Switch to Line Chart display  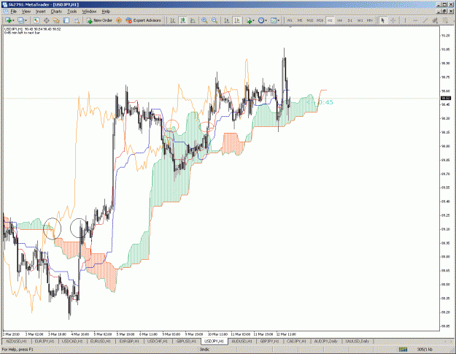click(x=193, y=20)
